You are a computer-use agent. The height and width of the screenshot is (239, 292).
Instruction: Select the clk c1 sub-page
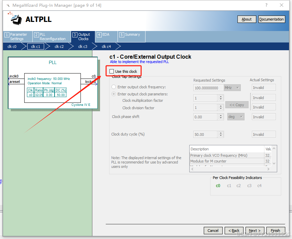pos(36,47)
